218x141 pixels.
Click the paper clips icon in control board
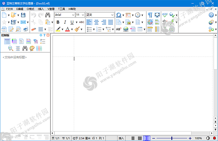(x=39, y=48)
